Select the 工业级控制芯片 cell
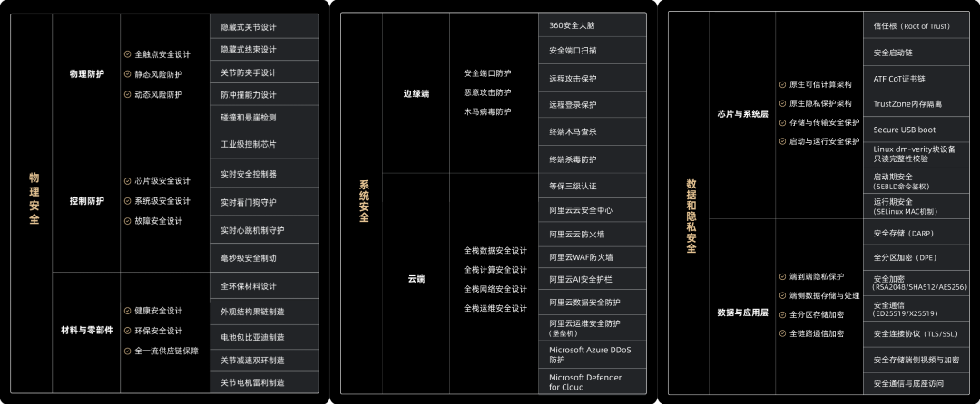This screenshot has height=404, width=980. click(x=264, y=144)
